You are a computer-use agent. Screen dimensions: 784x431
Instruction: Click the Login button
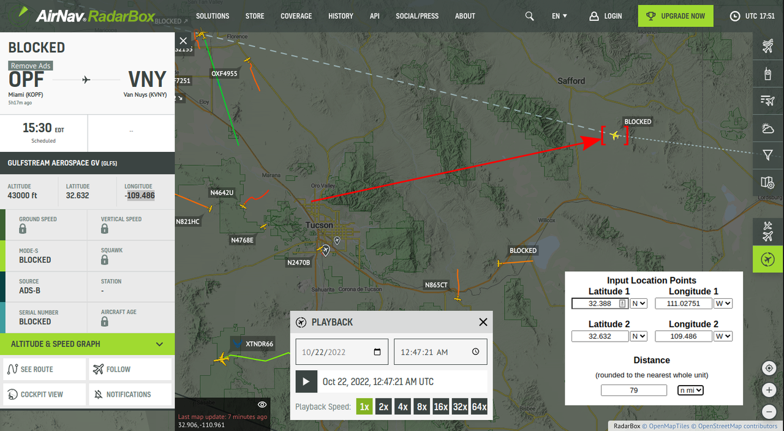pyautogui.click(x=605, y=16)
